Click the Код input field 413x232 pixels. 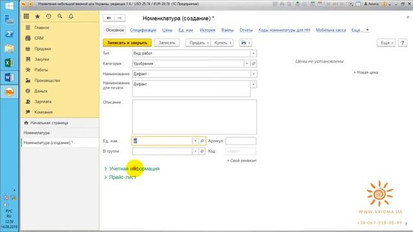[241, 151]
